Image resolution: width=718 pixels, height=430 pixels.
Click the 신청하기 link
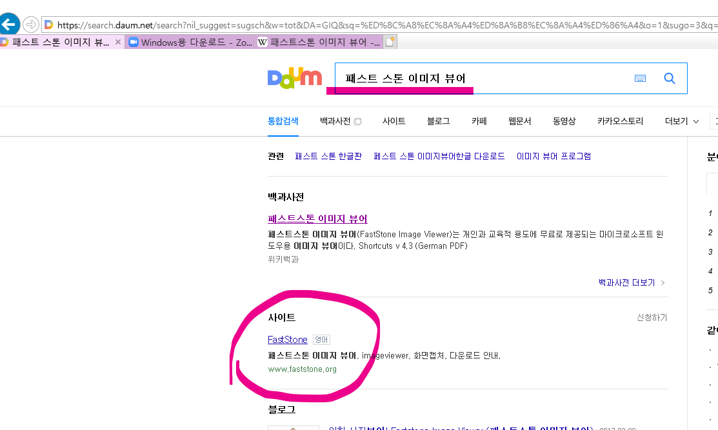[652, 317]
